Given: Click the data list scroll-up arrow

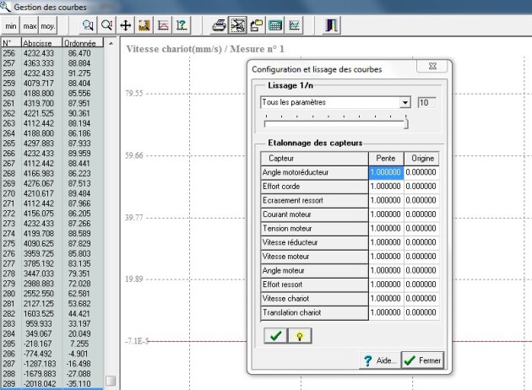Looking at the screenshot, I should pos(111,43).
